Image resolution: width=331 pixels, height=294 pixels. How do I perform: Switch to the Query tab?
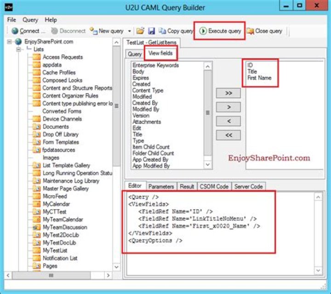pyautogui.click(x=135, y=54)
